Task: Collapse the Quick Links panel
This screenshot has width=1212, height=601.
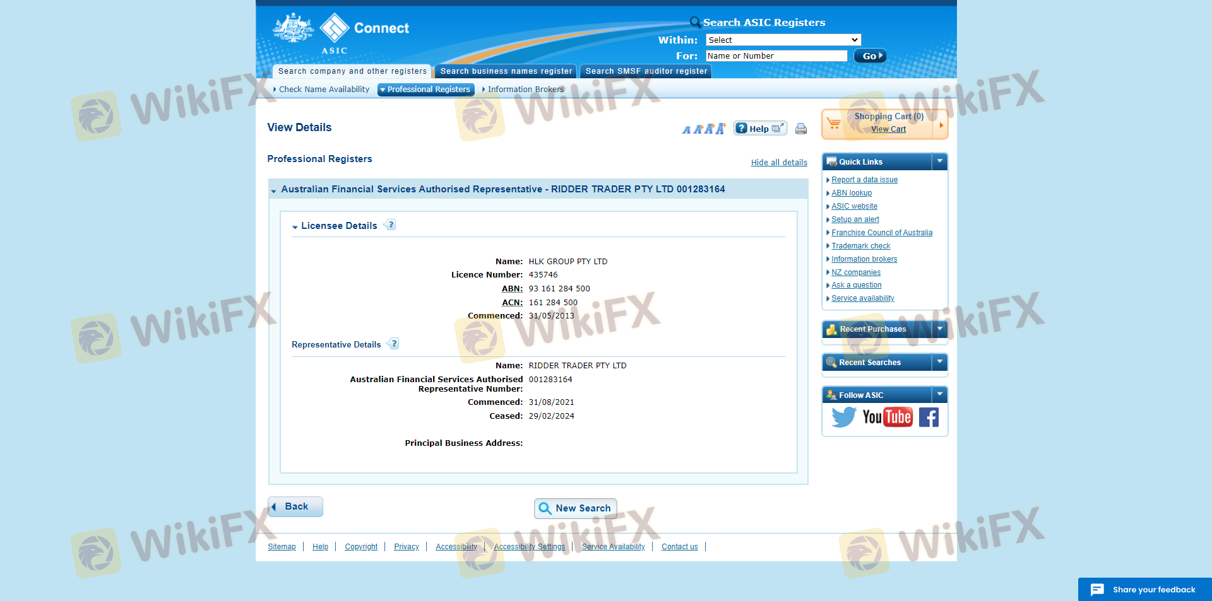Action: (939, 161)
